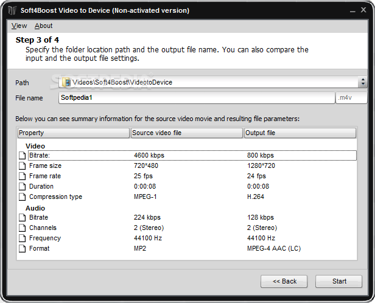The width and height of the screenshot is (375, 303).
Task: Open the View menu
Action: pos(19,26)
